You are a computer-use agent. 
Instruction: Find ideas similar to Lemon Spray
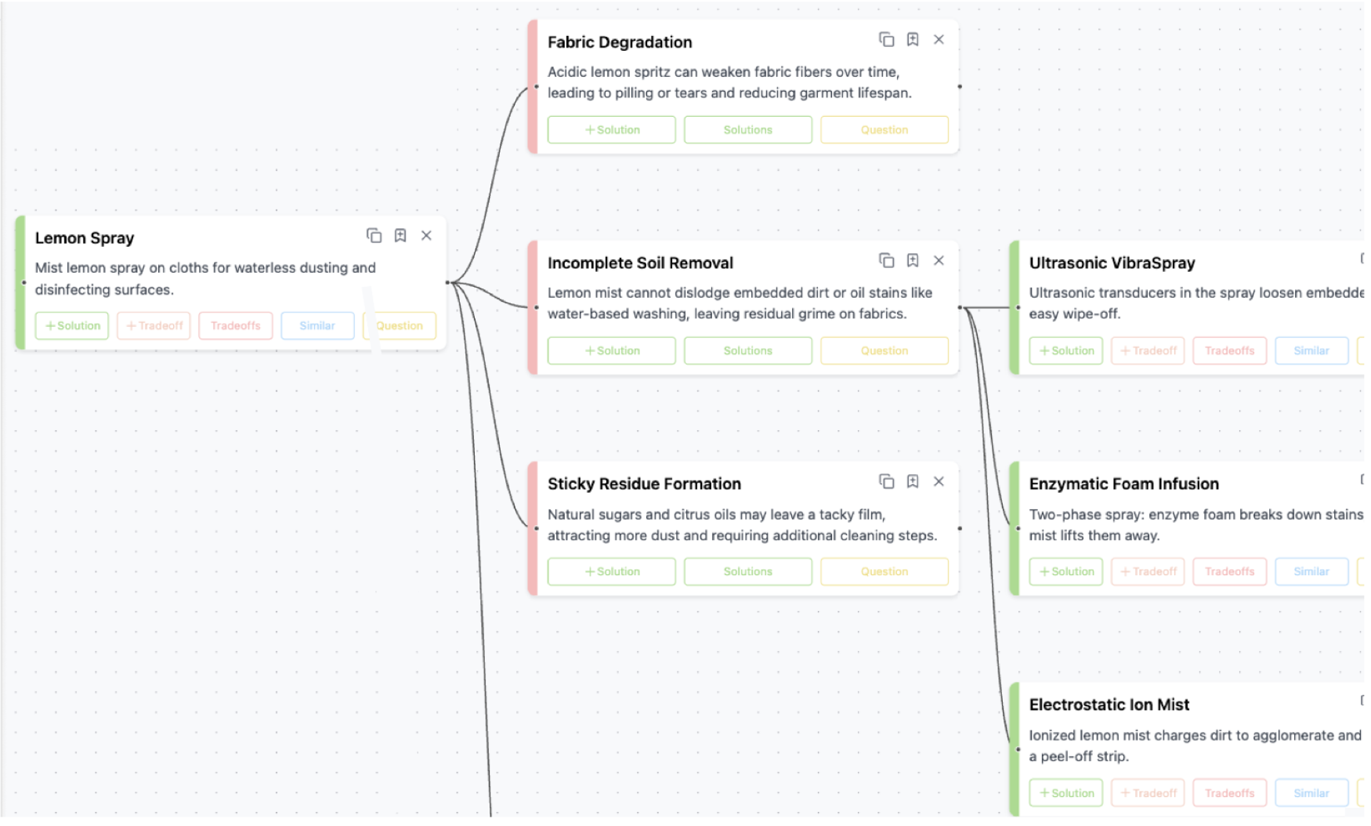(x=317, y=326)
